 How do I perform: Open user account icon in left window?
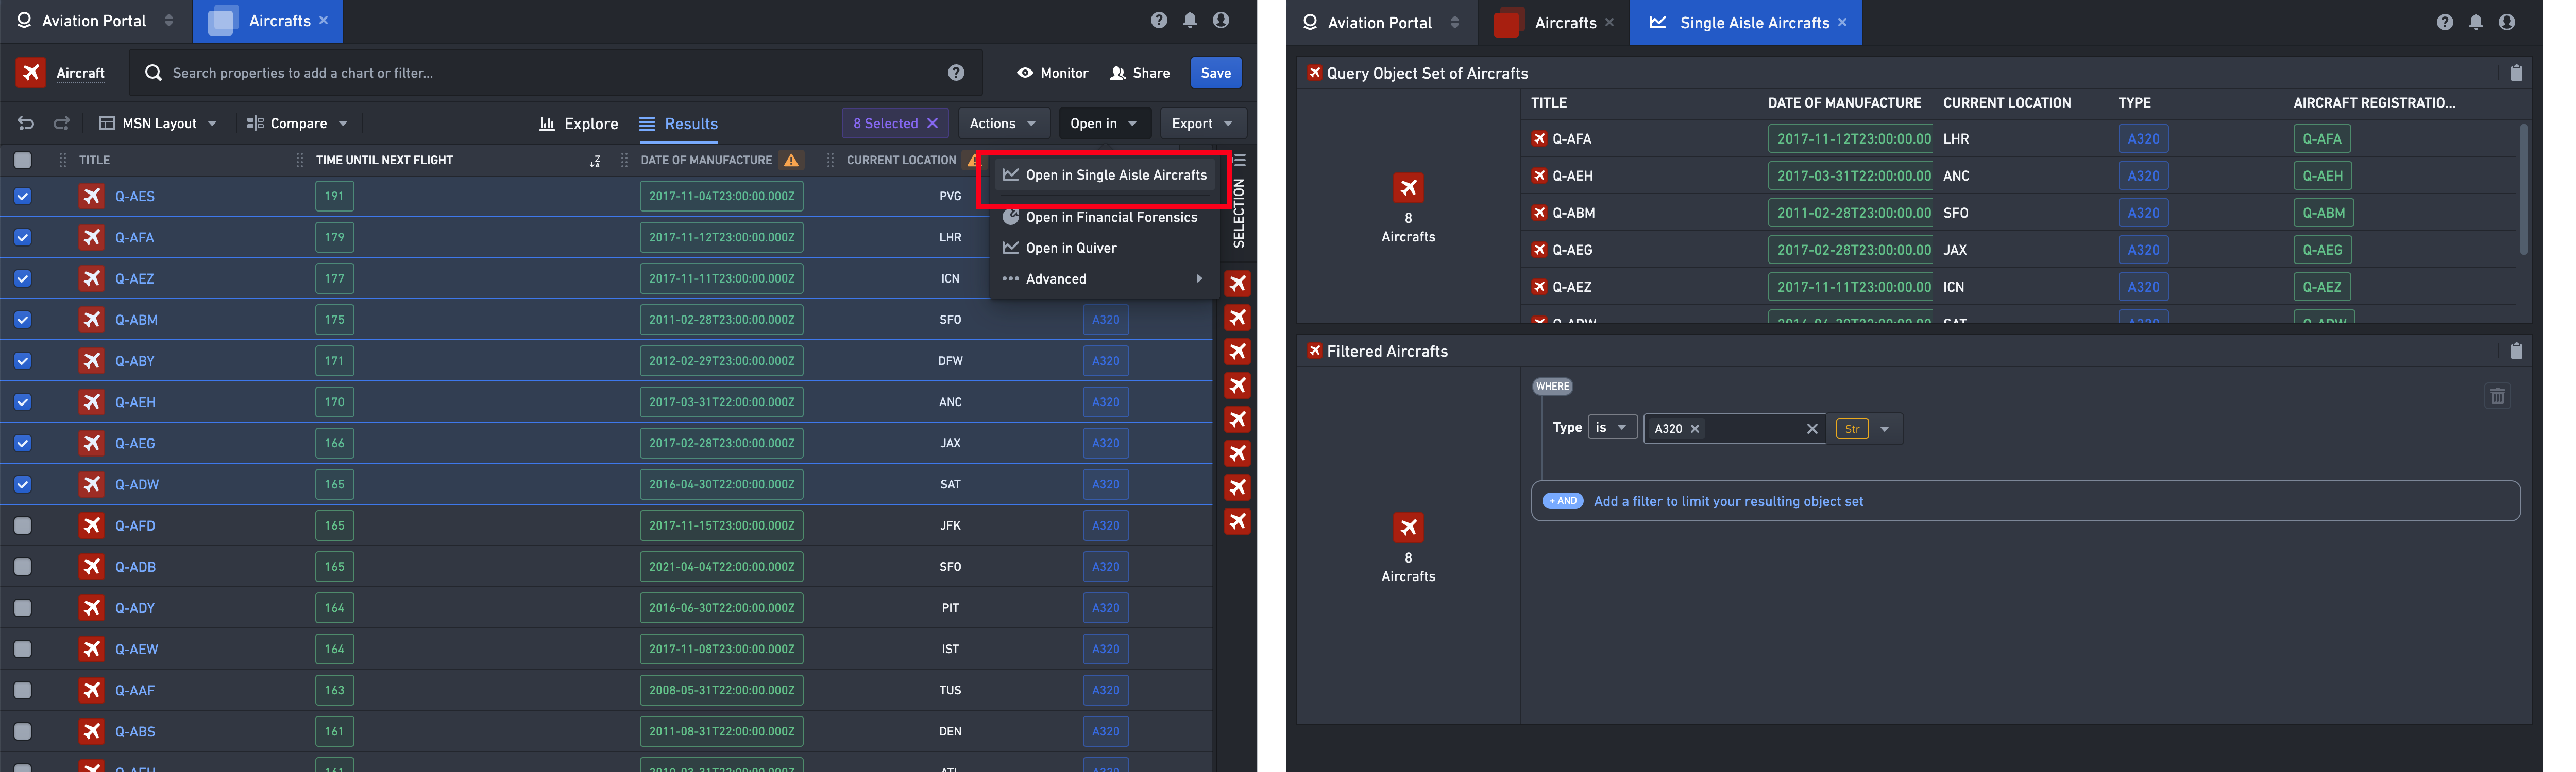click(x=1221, y=20)
